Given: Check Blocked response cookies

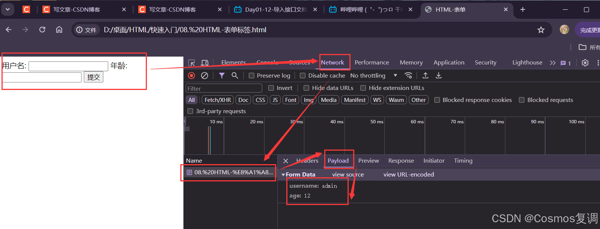Looking at the screenshot, I should click(437, 100).
